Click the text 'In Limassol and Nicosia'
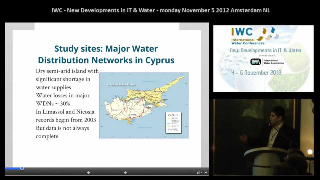320x180 pixels. point(65,112)
